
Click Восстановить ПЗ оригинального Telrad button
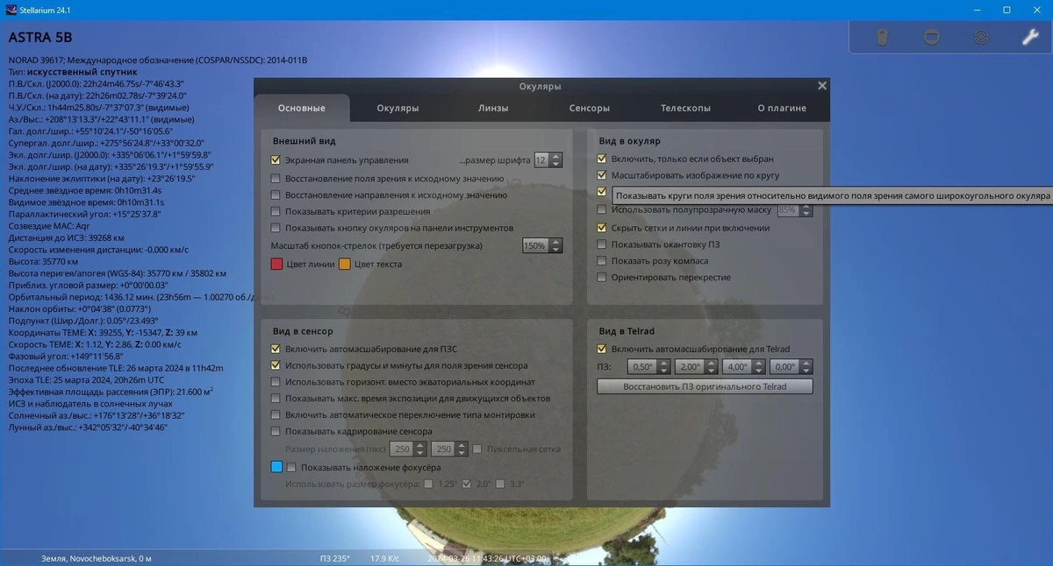tap(705, 386)
